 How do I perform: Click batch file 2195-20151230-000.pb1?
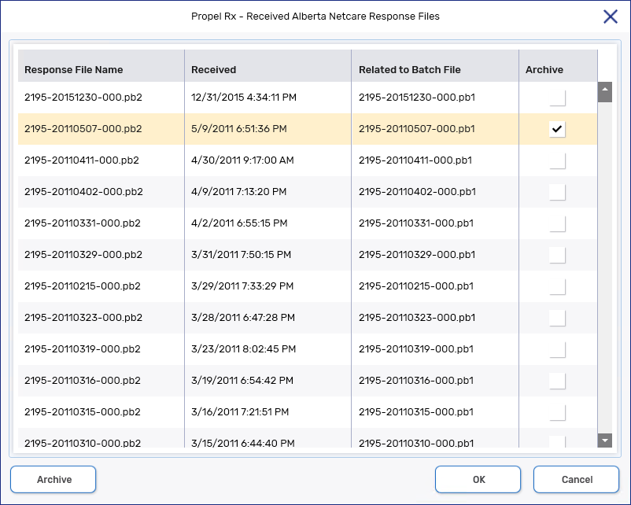417,98
